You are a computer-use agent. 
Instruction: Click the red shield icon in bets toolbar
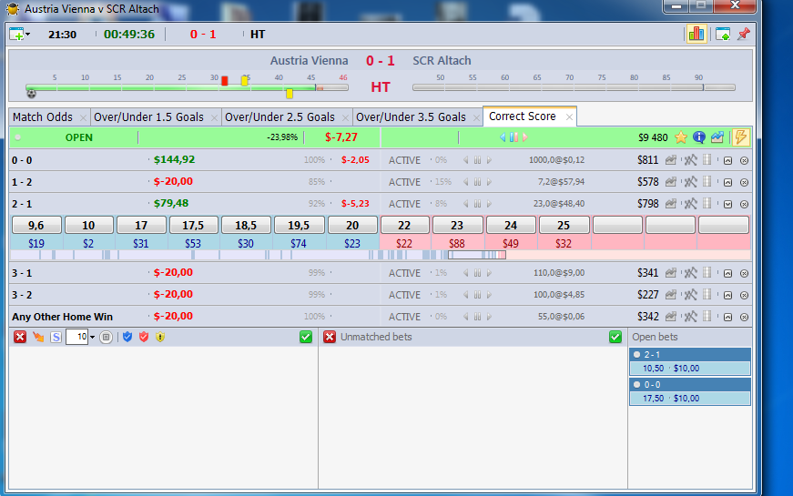(143, 337)
